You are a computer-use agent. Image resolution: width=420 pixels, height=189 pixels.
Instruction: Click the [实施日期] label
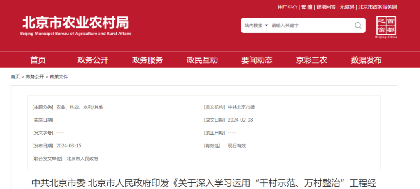tap(43, 120)
